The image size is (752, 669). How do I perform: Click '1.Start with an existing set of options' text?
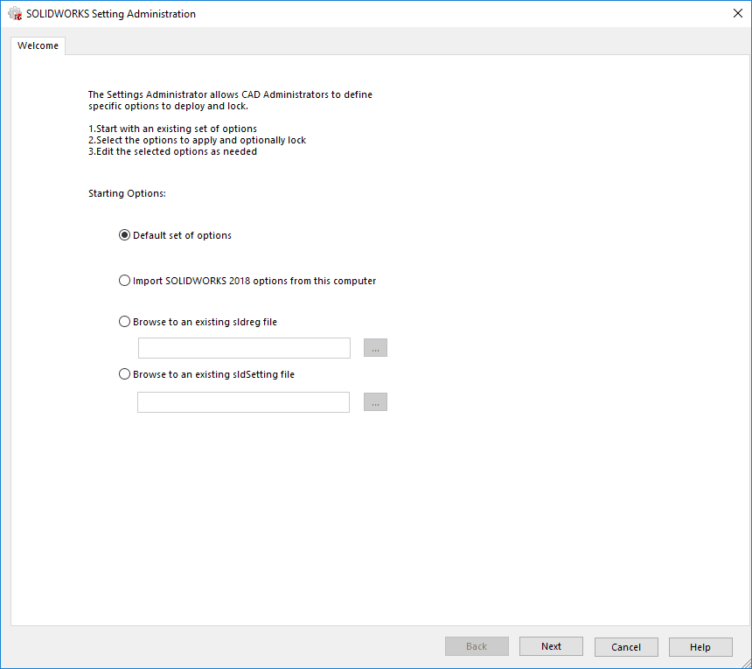click(172, 129)
